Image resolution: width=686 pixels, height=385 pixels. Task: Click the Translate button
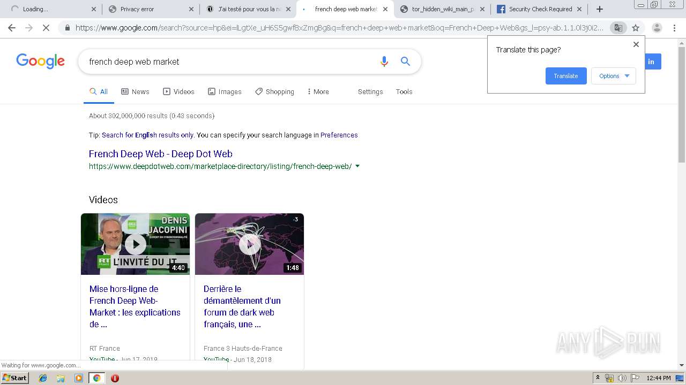pos(566,76)
